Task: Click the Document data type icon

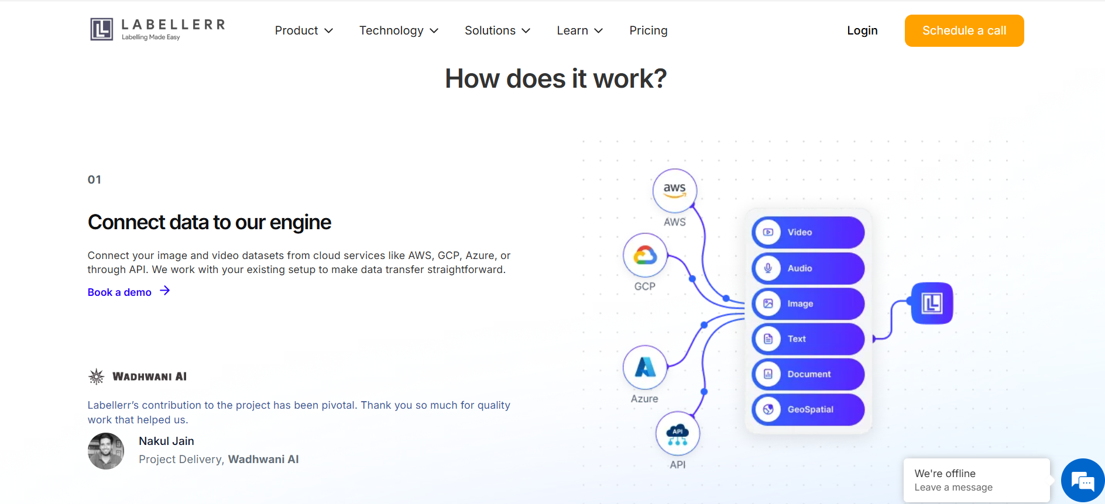Action: pyautogui.click(x=768, y=374)
